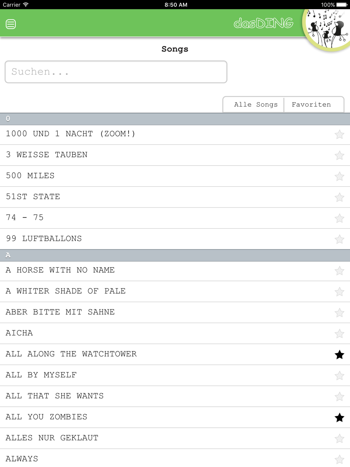The width and height of the screenshot is (350, 467).
Task: Open the hamburger menu icon
Action: 11,24
